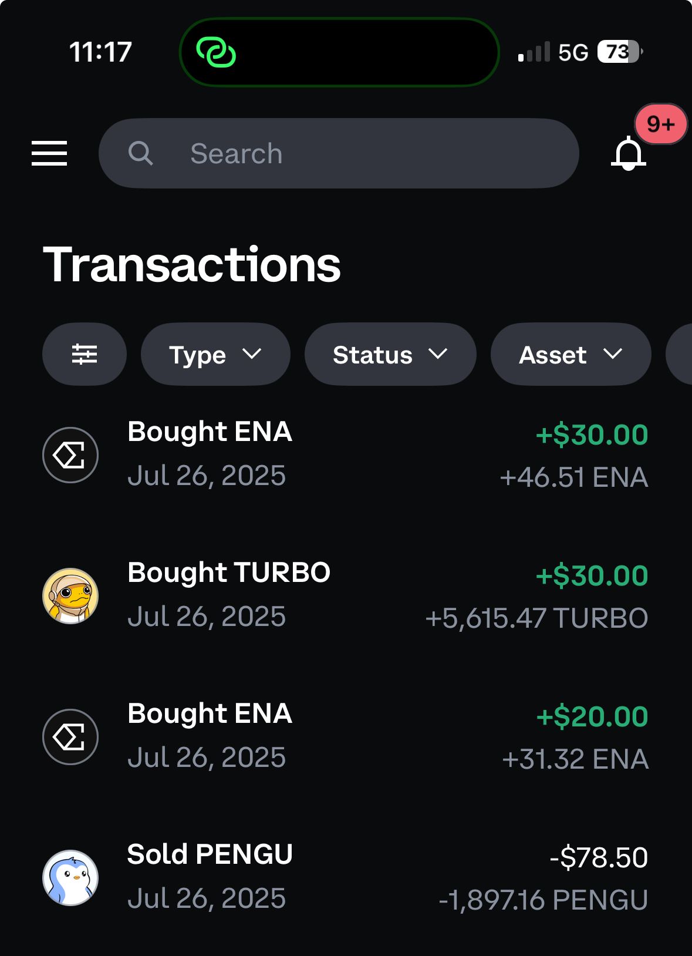The width and height of the screenshot is (692, 956).
Task: Open the filter sliders icon
Action: (x=85, y=354)
